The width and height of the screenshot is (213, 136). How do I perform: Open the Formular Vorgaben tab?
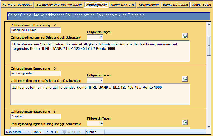point(18,5)
